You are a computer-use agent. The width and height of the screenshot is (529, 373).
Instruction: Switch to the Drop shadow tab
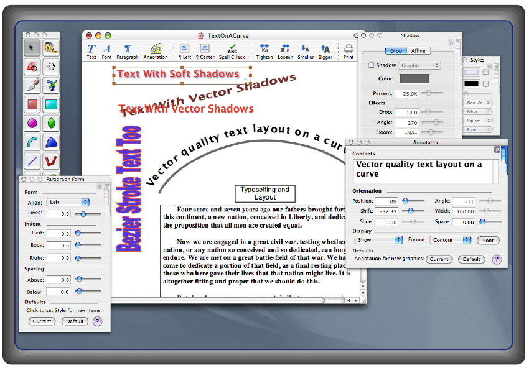[396, 51]
